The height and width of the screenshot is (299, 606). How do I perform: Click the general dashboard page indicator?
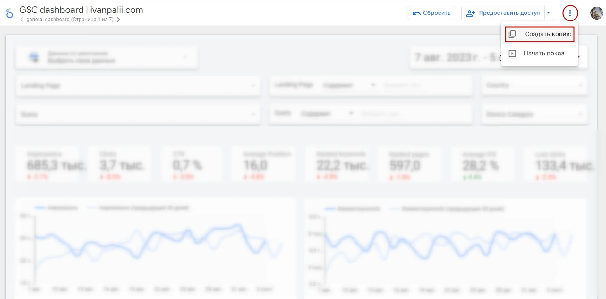click(70, 20)
